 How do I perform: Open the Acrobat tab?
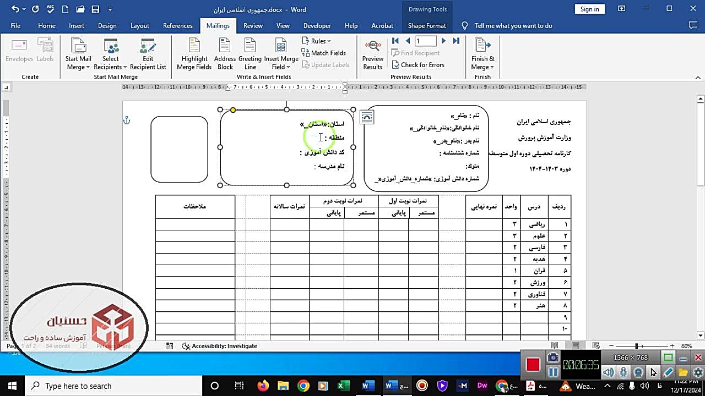click(382, 26)
